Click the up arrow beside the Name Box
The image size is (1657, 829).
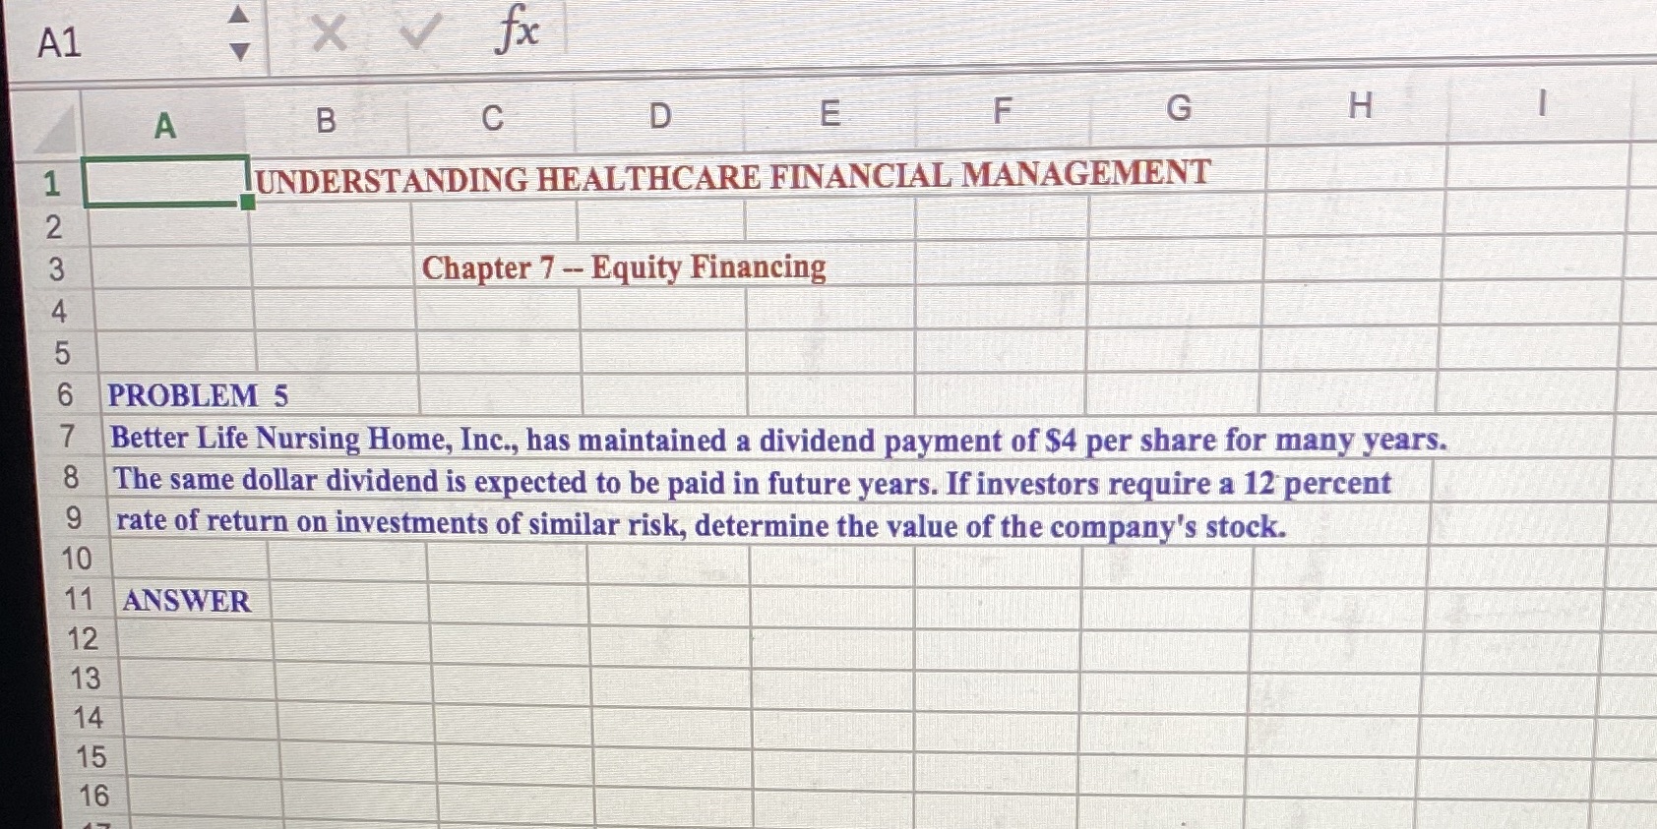[x=239, y=15]
